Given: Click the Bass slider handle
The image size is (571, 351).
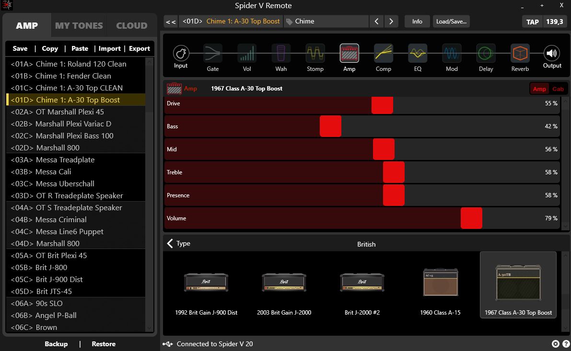Looking at the screenshot, I should pos(330,126).
